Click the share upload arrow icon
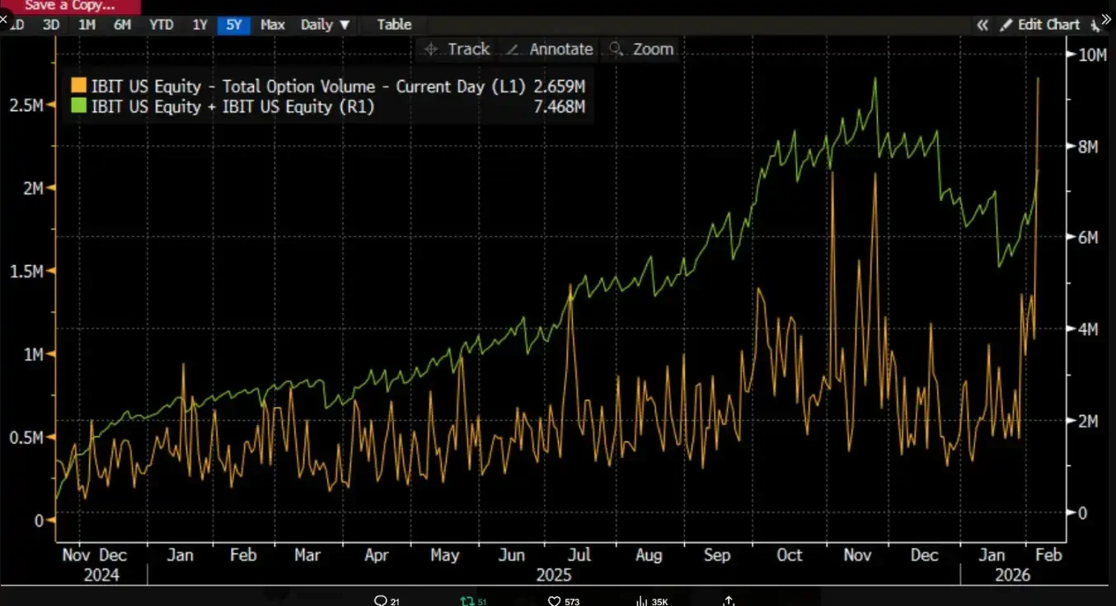This screenshot has height=606, width=1116. (x=727, y=600)
